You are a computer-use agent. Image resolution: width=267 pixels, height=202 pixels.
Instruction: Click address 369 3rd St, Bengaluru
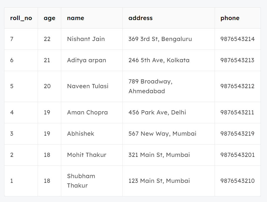click(x=160, y=39)
